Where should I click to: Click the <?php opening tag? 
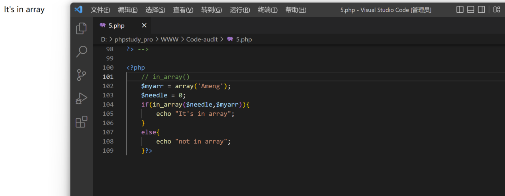(136, 68)
